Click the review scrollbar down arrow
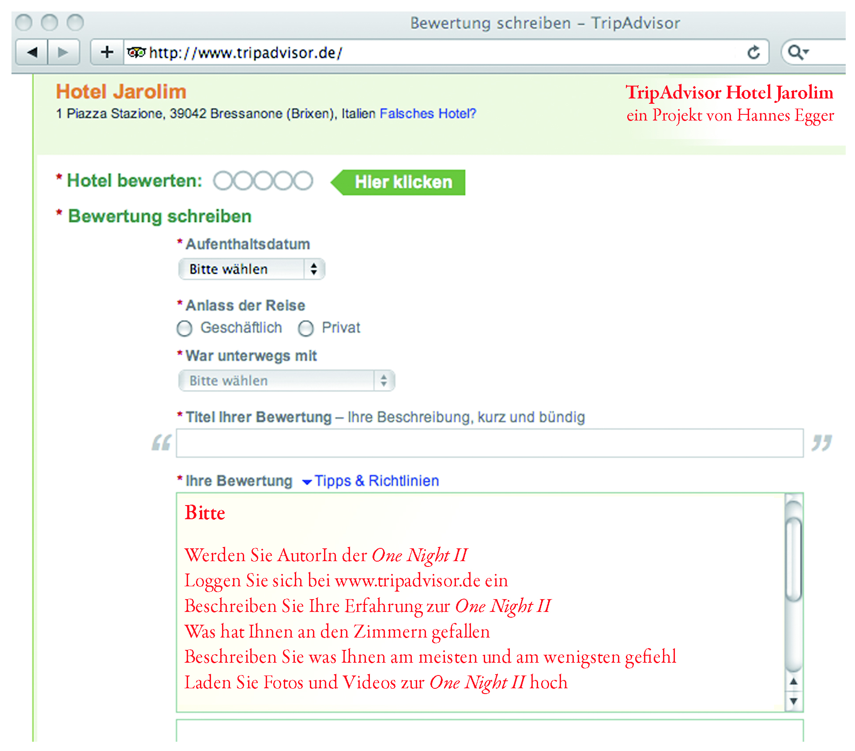The image size is (855, 751). coord(794,701)
